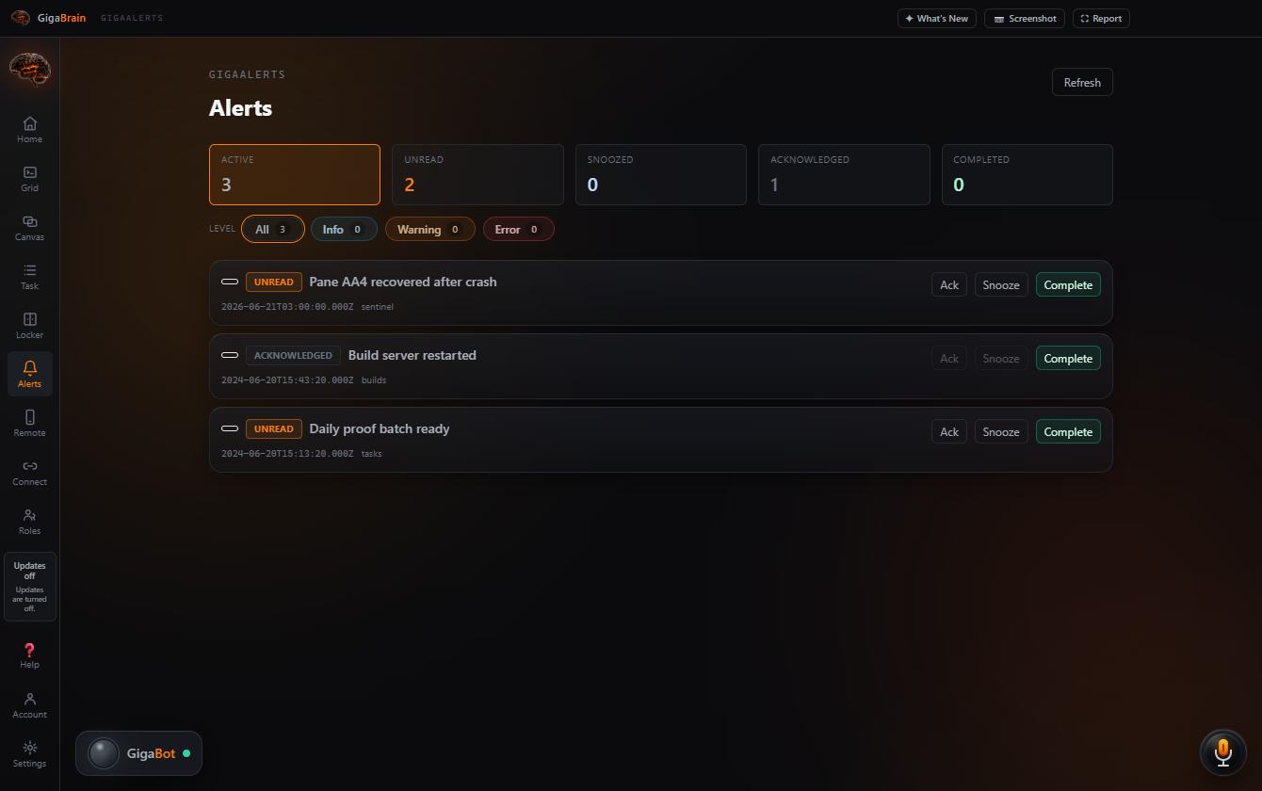Ack the Daily proof batch alert
Screen dimensions: 1262x791
(x=949, y=431)
